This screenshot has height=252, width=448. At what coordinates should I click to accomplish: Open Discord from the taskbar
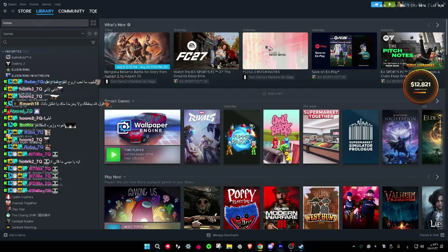tap(270, 246)
